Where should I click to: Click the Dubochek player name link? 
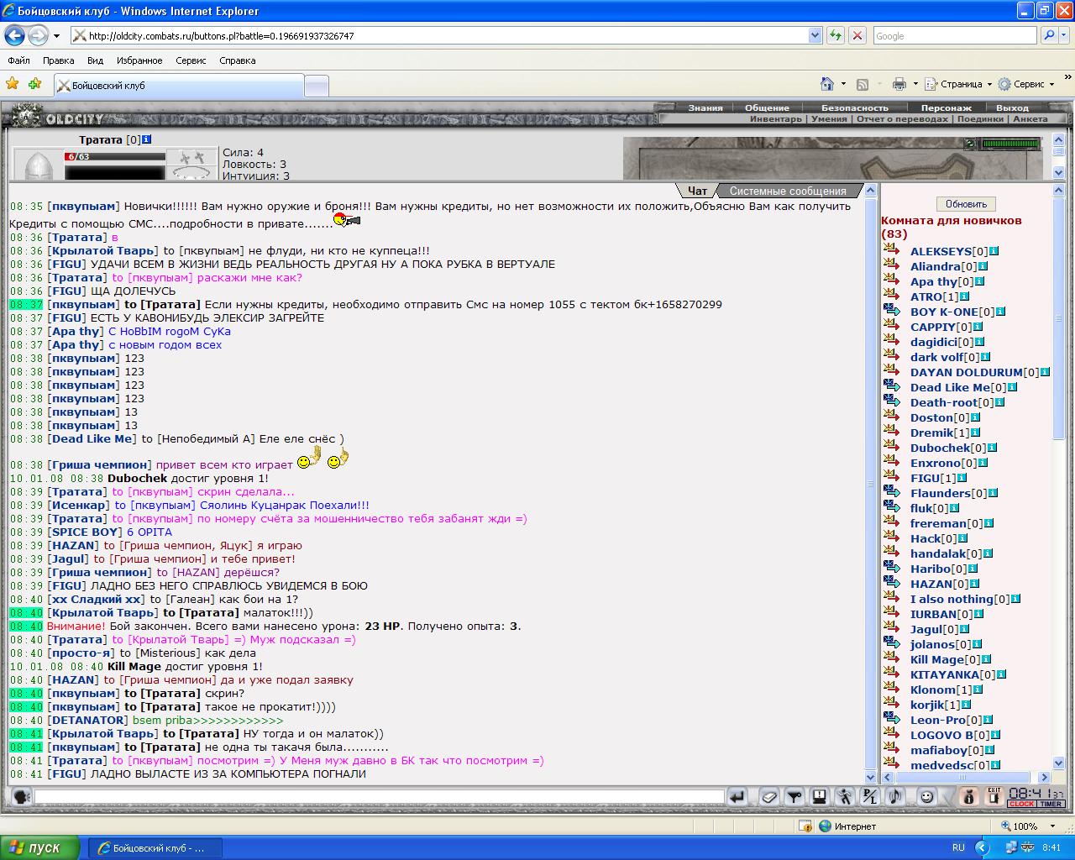(940, 448)
